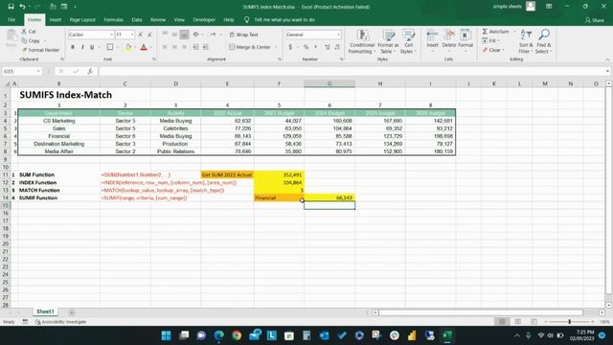Click AutoSum sigma icon

coord(485,32)
